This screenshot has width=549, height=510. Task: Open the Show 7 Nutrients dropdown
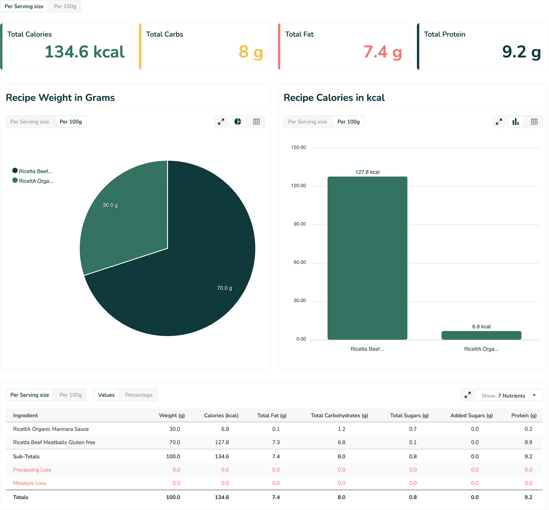coord(509,395)
